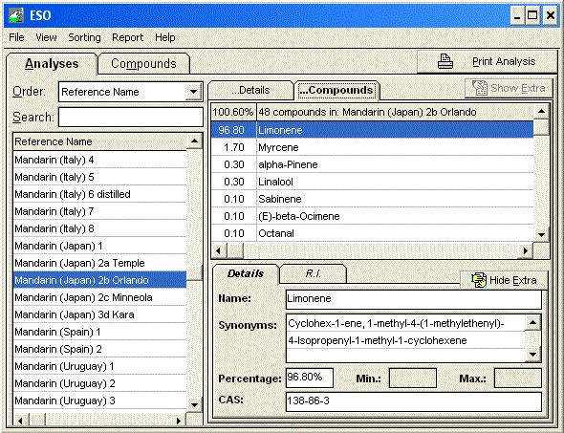Click the down arrow of synonyms box

(532, 355)
